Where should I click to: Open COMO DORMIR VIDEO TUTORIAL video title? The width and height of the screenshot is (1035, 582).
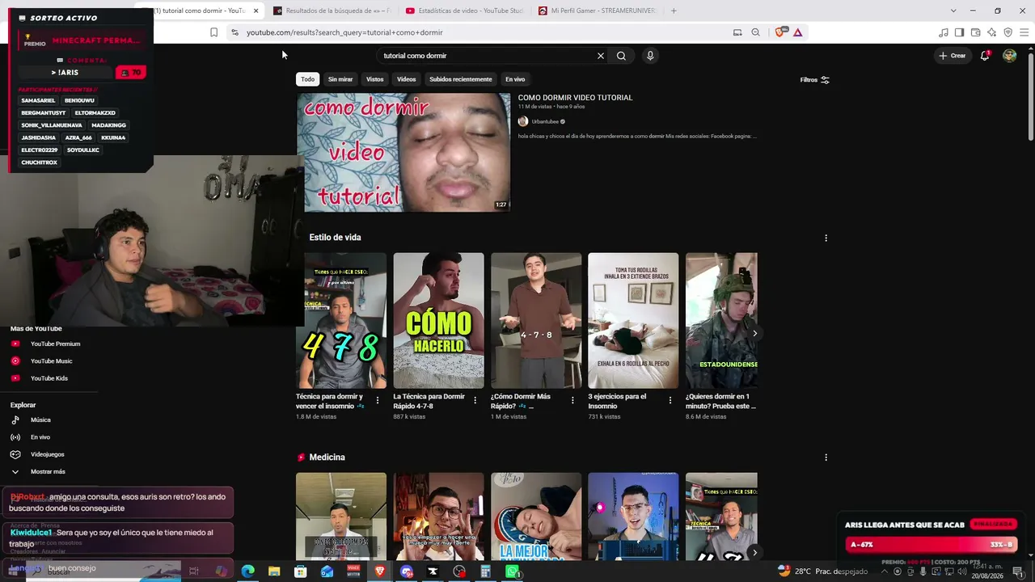click(x=575, y=98)
